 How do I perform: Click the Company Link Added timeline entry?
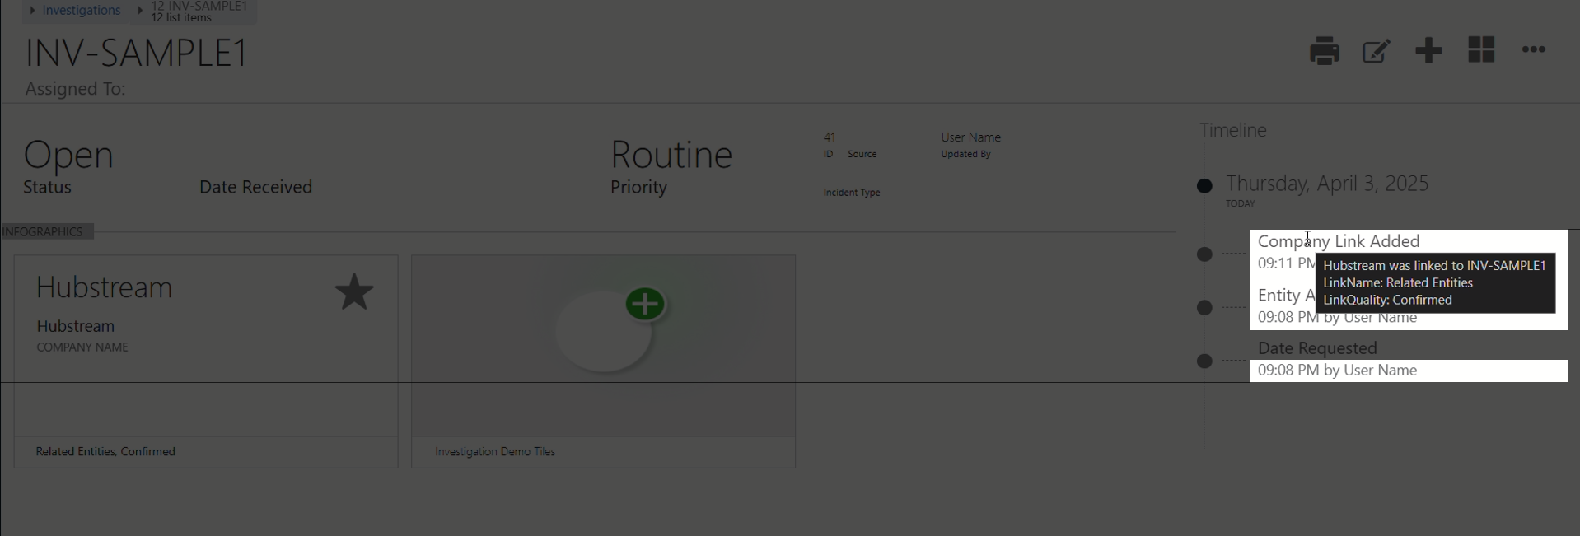click(1339, 241)
